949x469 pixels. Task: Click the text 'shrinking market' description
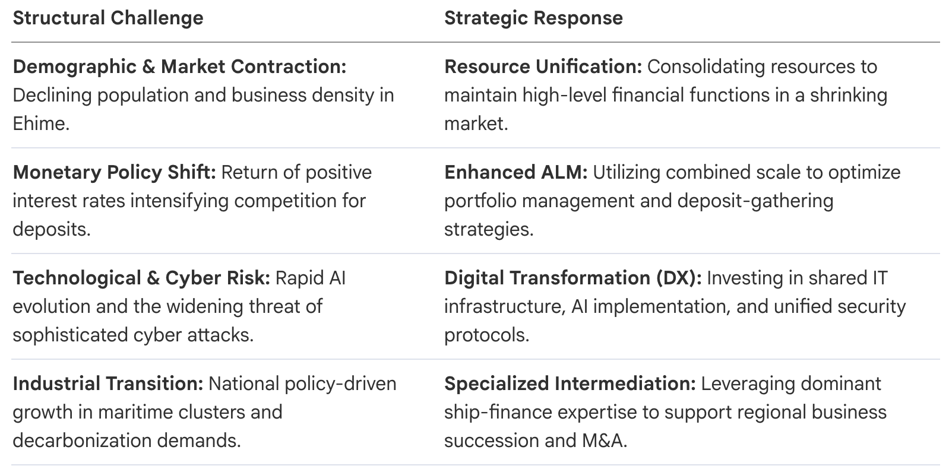tap(666, 109)
